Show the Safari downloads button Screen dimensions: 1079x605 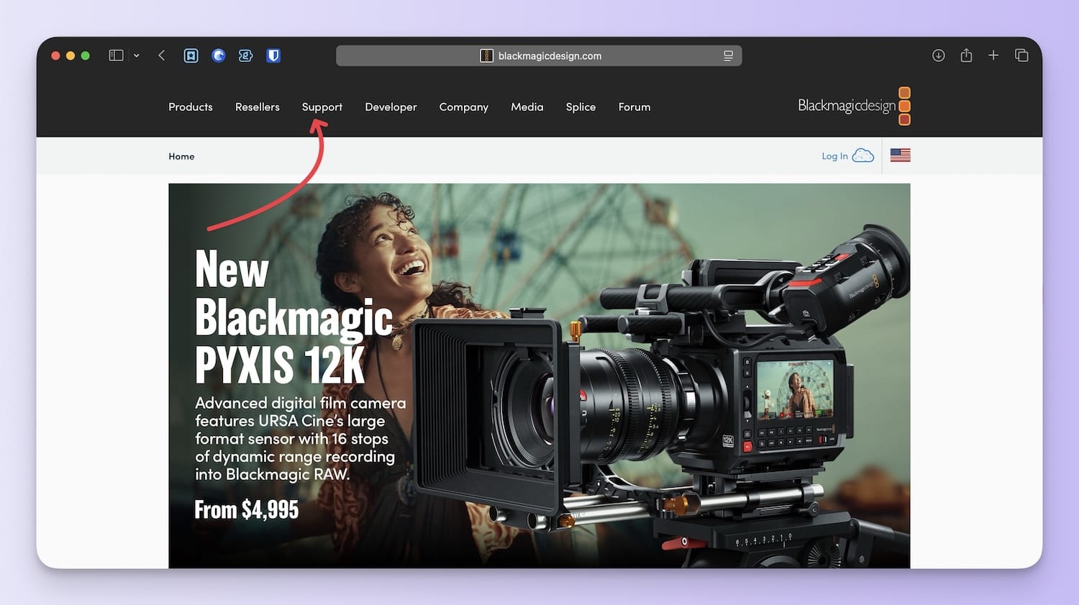point(939,55)
